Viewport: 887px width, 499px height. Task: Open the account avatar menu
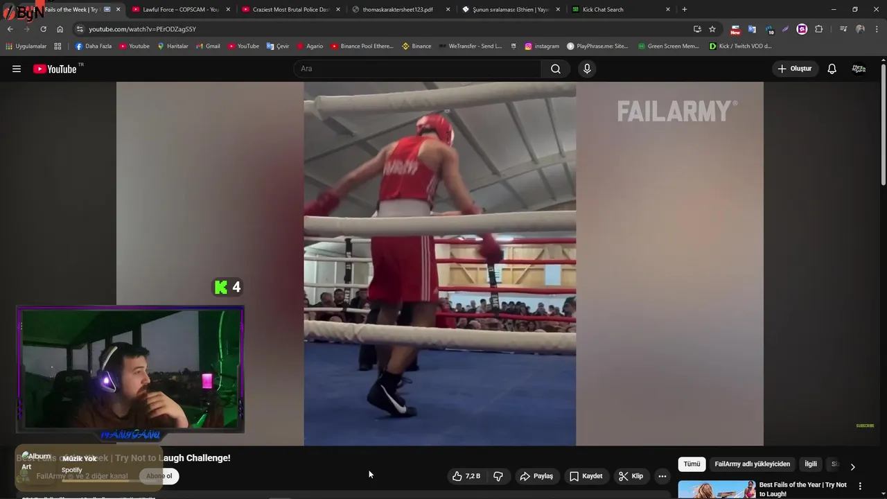(x=859, y=69)
